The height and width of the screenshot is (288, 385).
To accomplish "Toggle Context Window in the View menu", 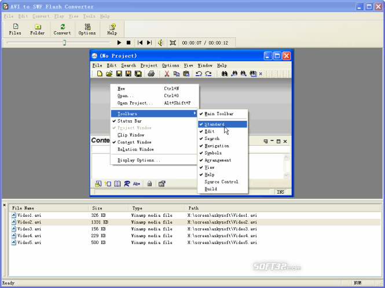I will tap(154, 142).
